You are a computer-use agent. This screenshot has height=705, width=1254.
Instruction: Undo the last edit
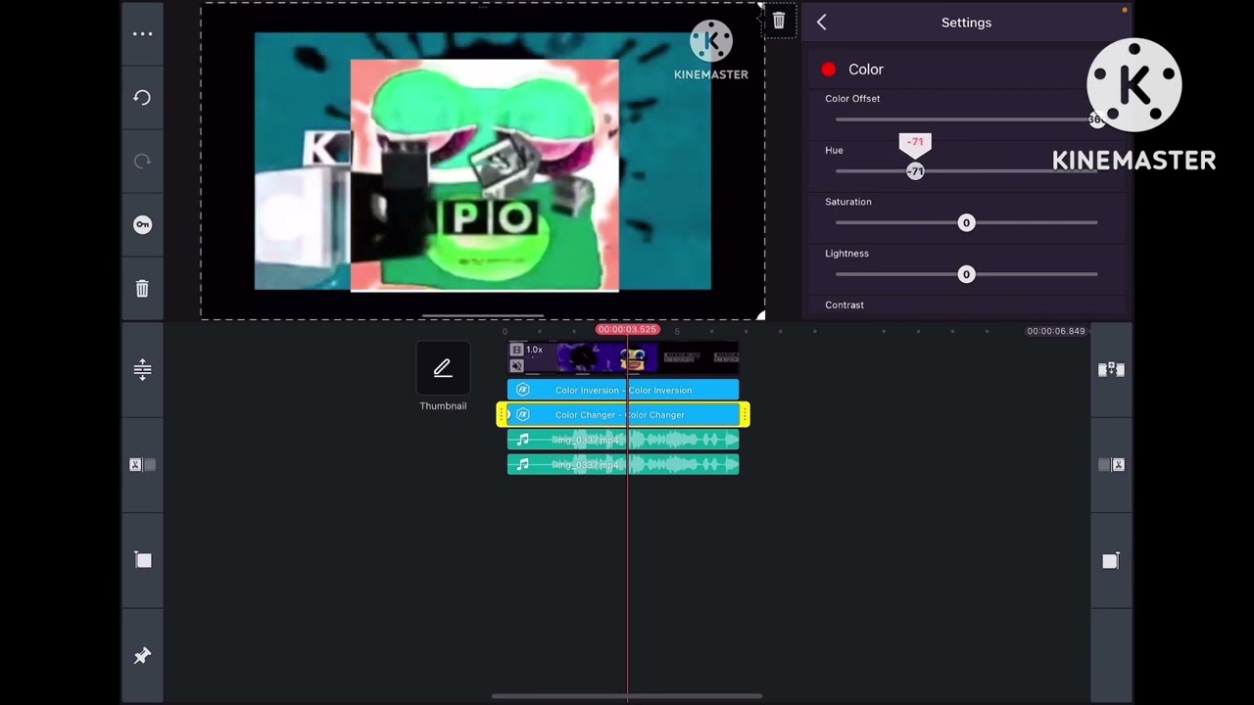(142, 98)
